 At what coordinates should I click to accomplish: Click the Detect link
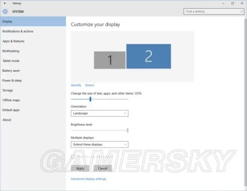tap(90, 85)
